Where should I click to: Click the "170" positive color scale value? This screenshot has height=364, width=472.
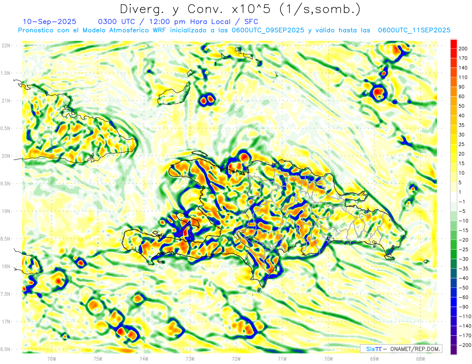coord(463,58)
